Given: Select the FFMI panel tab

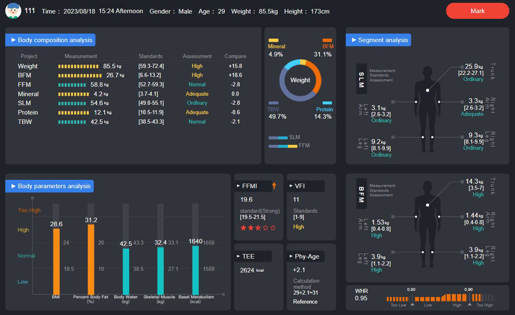Looking at the screenshot, I should click(x=253, y=186).
